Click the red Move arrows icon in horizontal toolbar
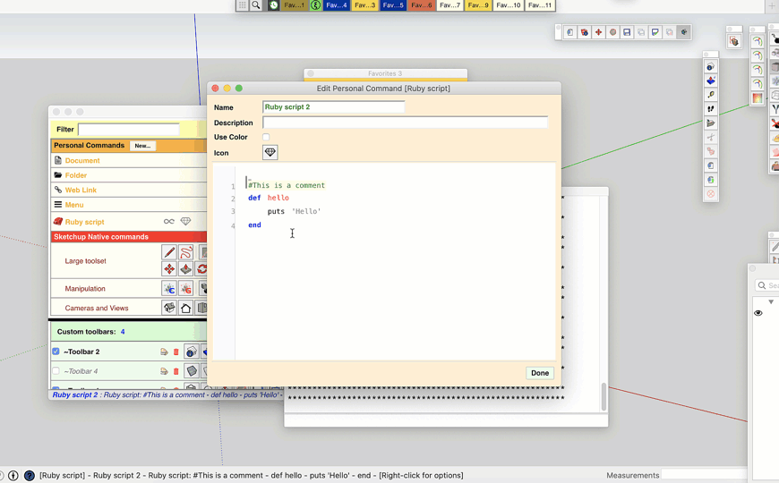 (x=598, y=32)
